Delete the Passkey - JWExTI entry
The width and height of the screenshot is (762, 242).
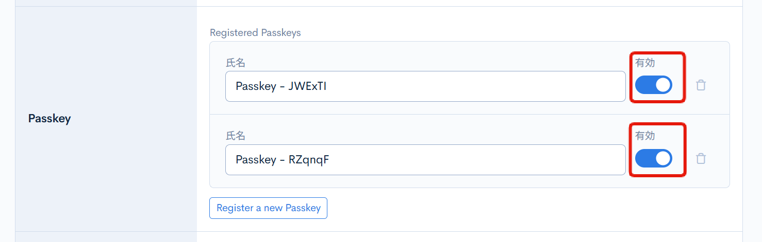(701, 85)
